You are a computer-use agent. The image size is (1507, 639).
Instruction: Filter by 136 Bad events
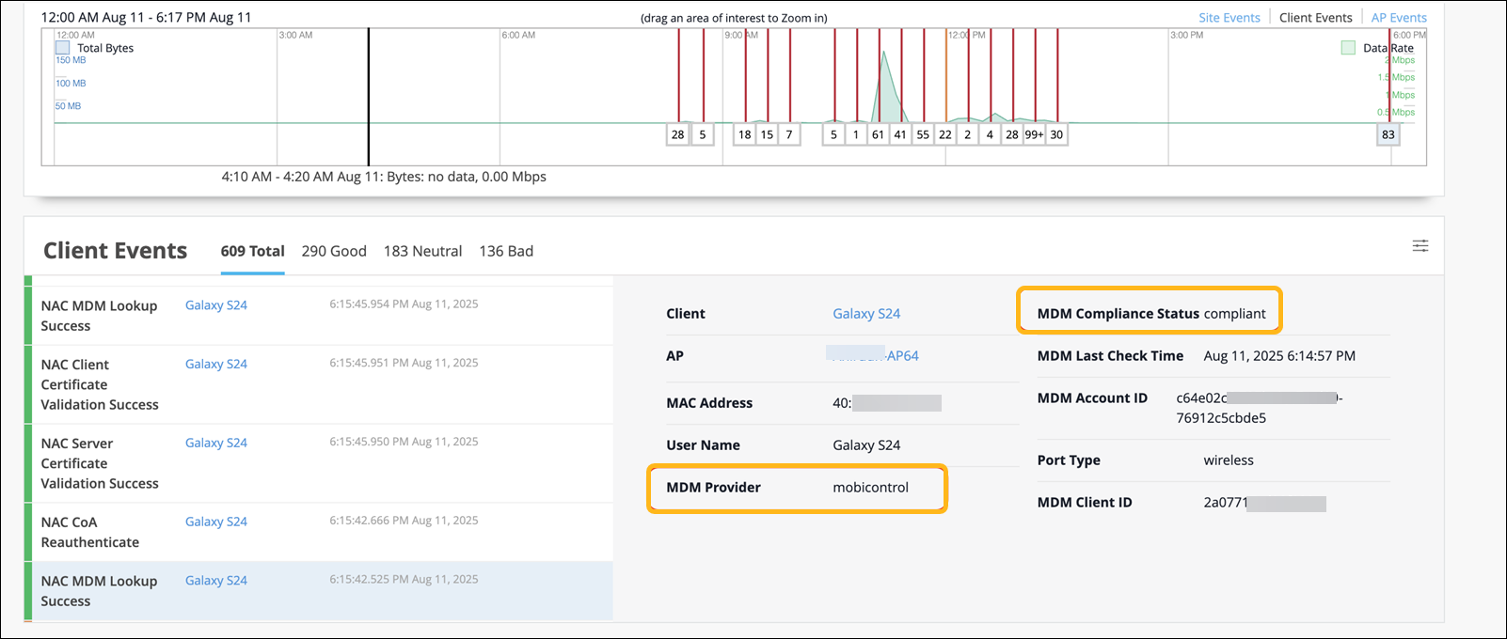506,251
